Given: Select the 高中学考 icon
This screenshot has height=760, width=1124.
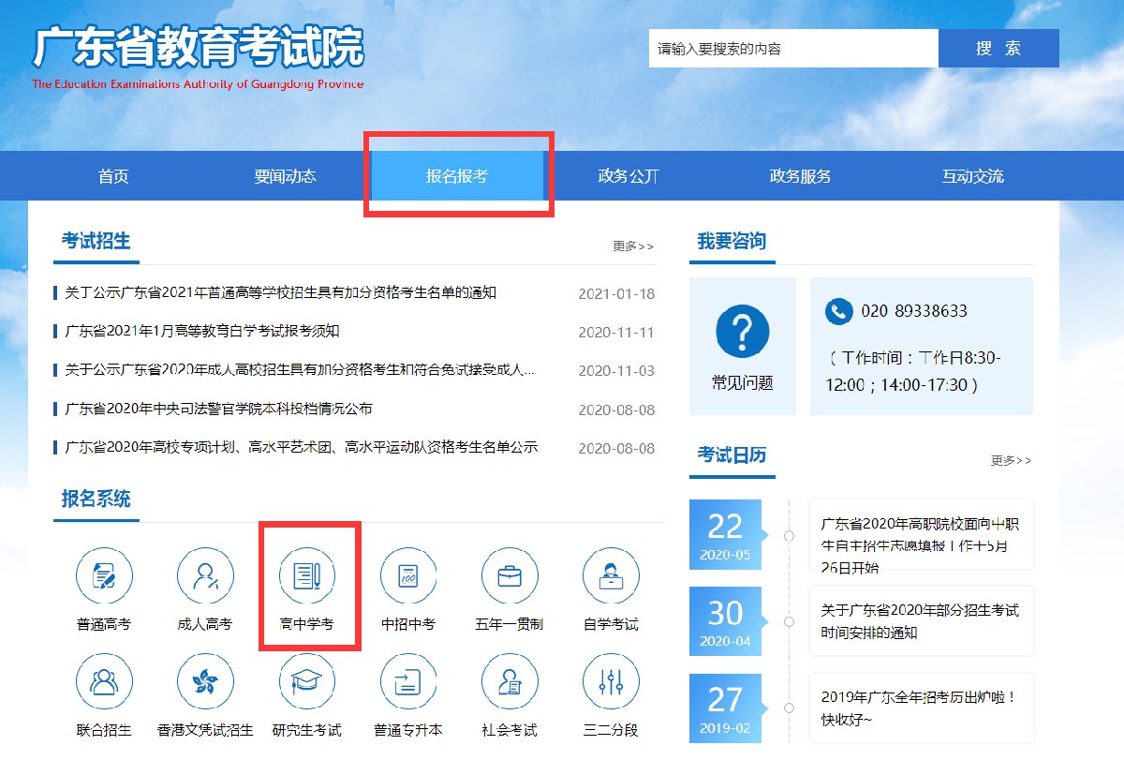Looking at the screenshot, I should click(306, 576).
